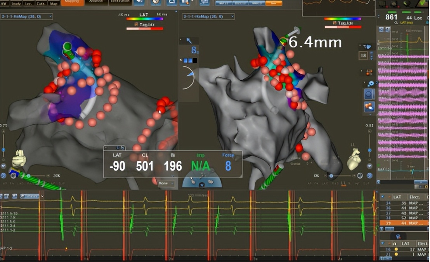Screen dimensions: 430x262
Task: Open the Study tab
Action: click(x=16, y=3)
